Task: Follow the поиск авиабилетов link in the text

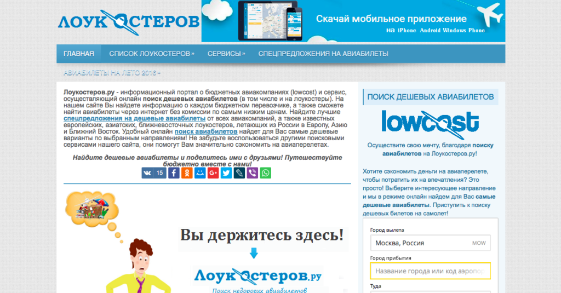Action: coord(206,131)
